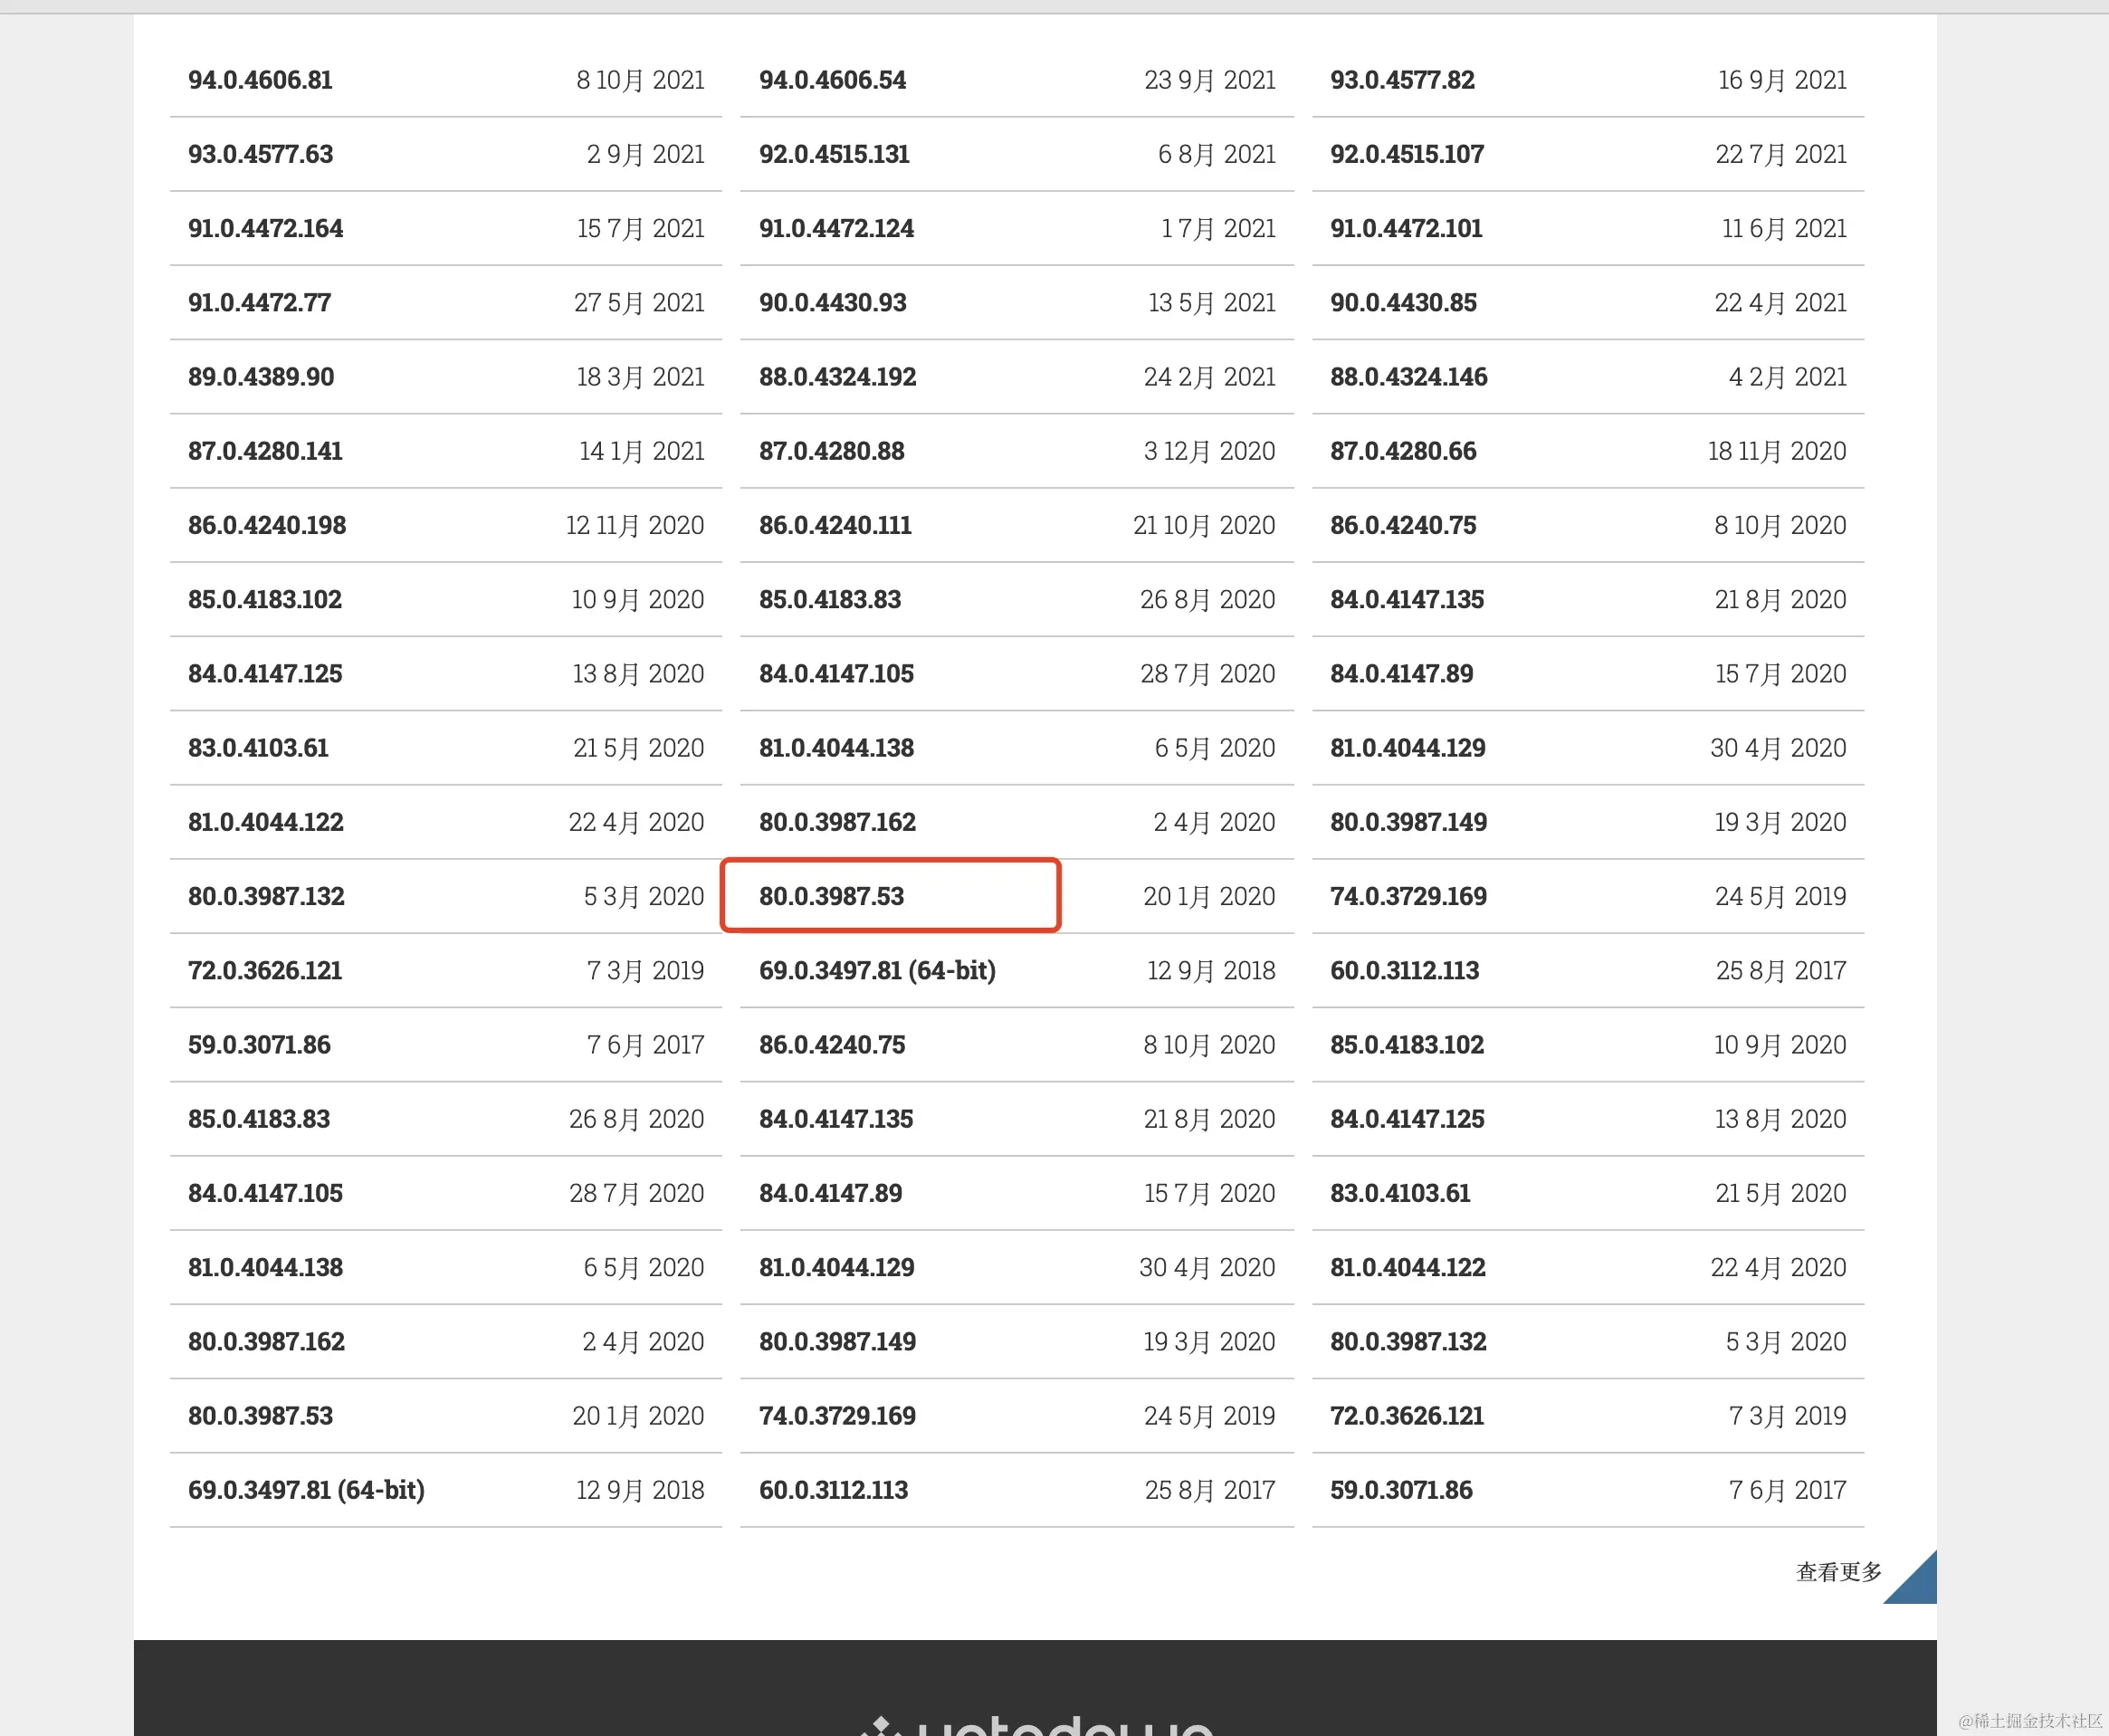This screenshot has width=2109, height=1736.
Task: Open version 90.0.4430.93
Action: 832,302
